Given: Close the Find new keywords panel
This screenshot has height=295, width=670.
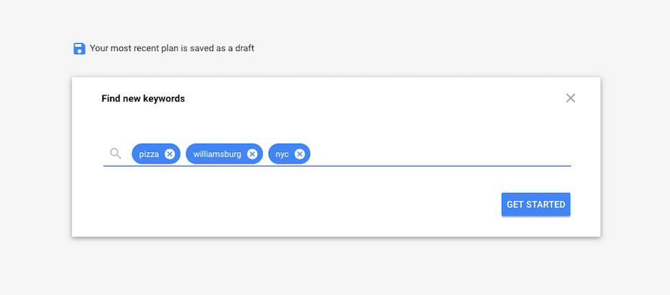Looking at the screenshot, I should pyautogui.click(x=571, y=98).
